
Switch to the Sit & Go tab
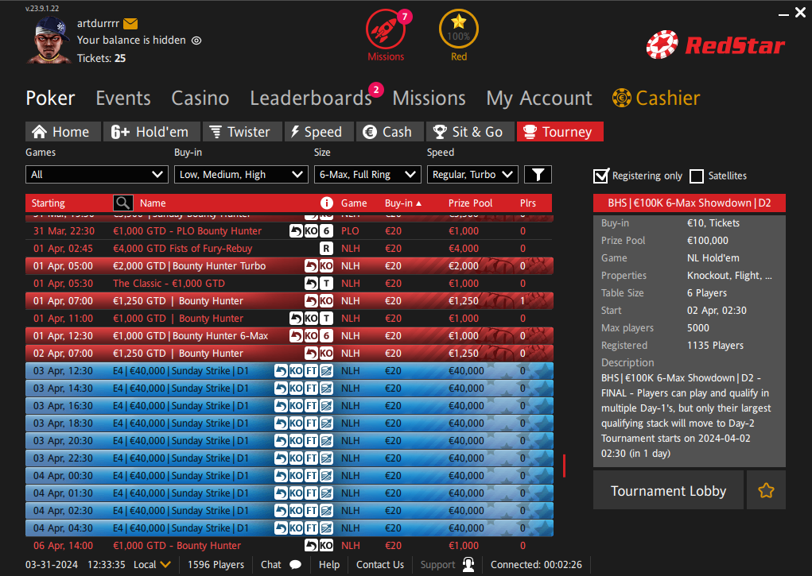(470, 131)
